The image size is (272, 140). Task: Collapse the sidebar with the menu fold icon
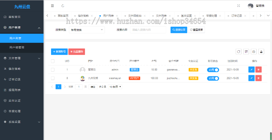tap(53, 6)
